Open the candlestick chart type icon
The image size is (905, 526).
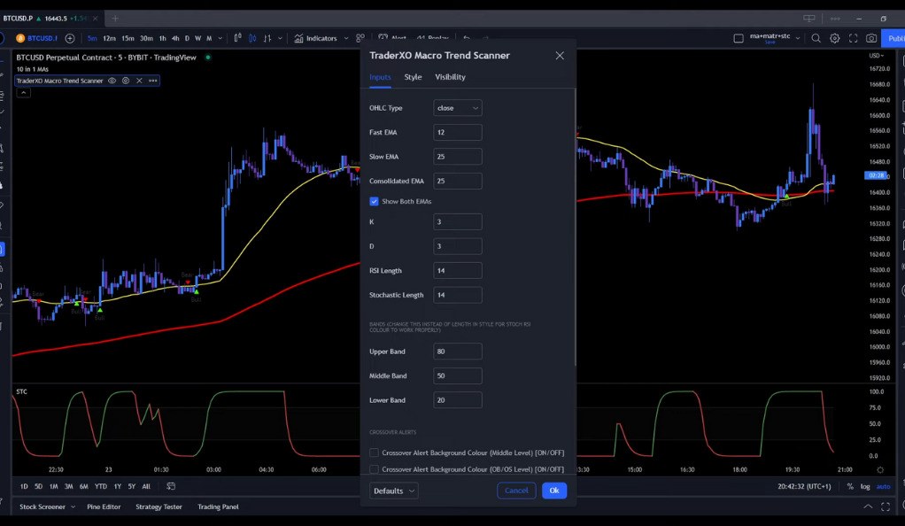[x=252, y=38]
